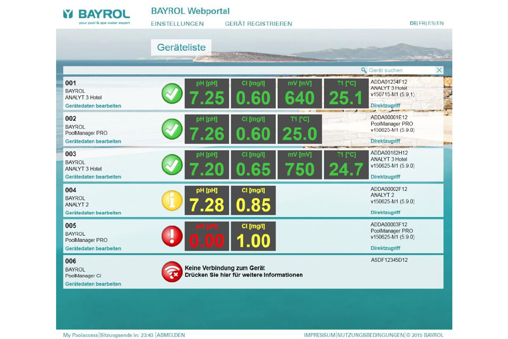Click the pH 7.26 tile of device 002
Image resolution: width=508 pixels, height=339 pixels.
click(207, 129)
